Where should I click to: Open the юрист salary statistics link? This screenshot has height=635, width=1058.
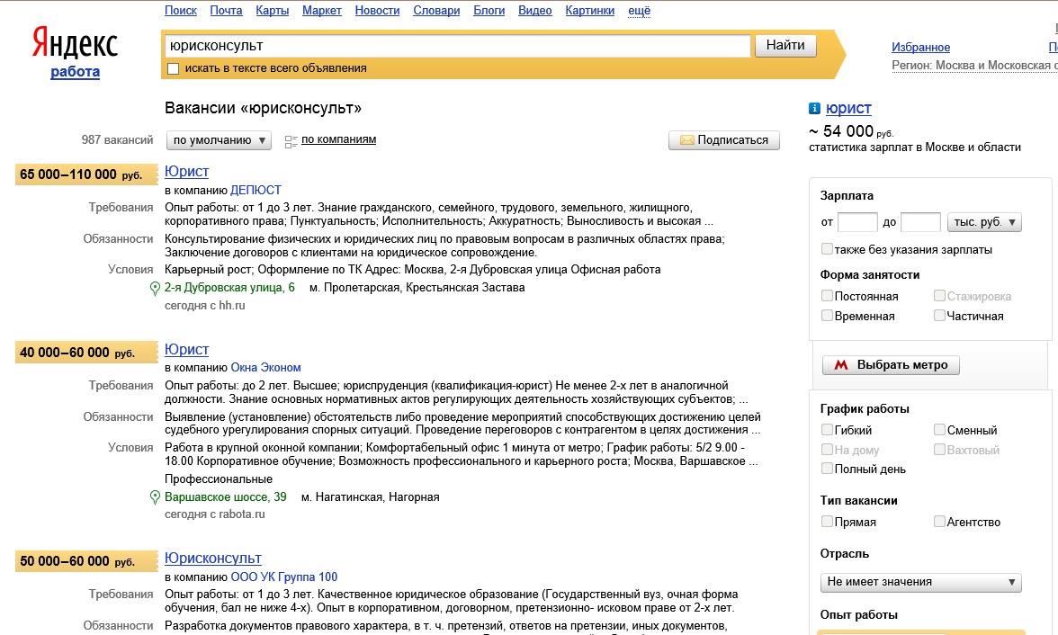point(849,108)
